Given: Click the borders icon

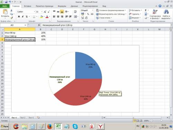Looking at the screenshot, I should click(x=34, y=17).
